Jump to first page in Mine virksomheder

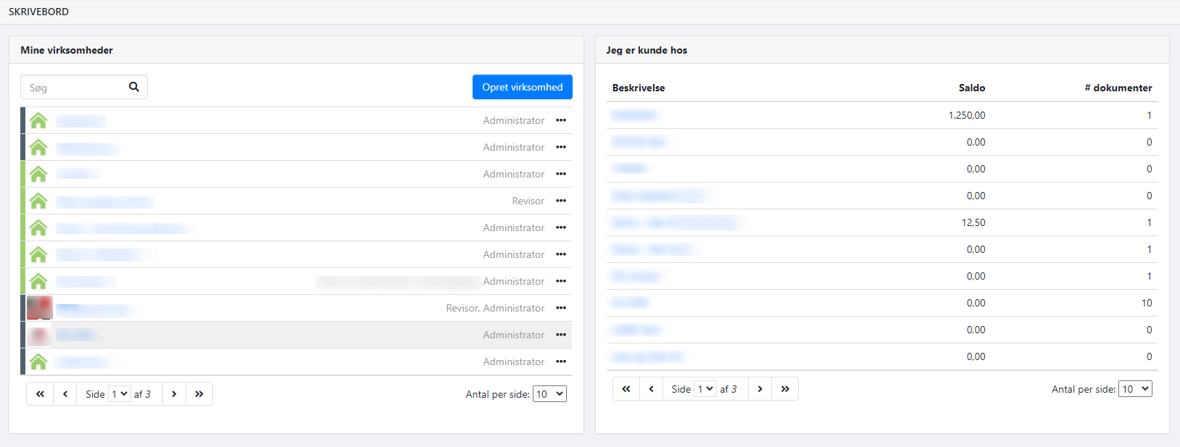coord(40,394)
